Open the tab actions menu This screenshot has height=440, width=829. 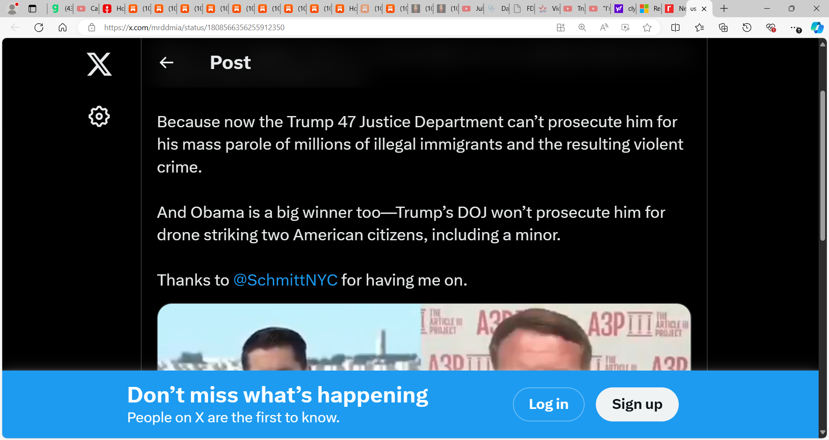click(32, 9)
